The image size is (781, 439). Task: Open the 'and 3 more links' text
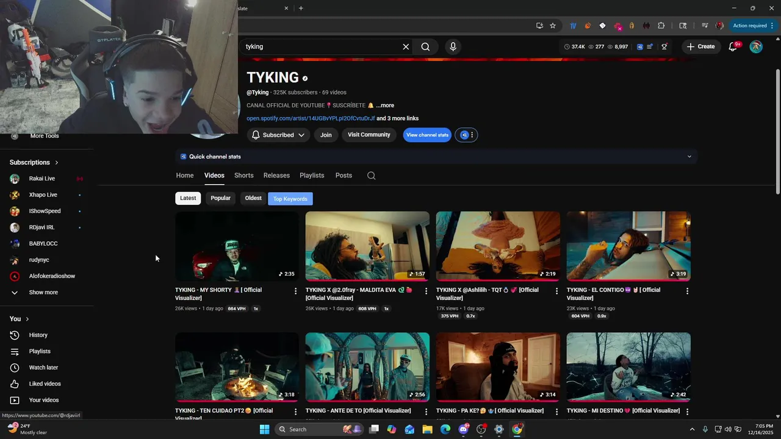[x=397, y=118]
